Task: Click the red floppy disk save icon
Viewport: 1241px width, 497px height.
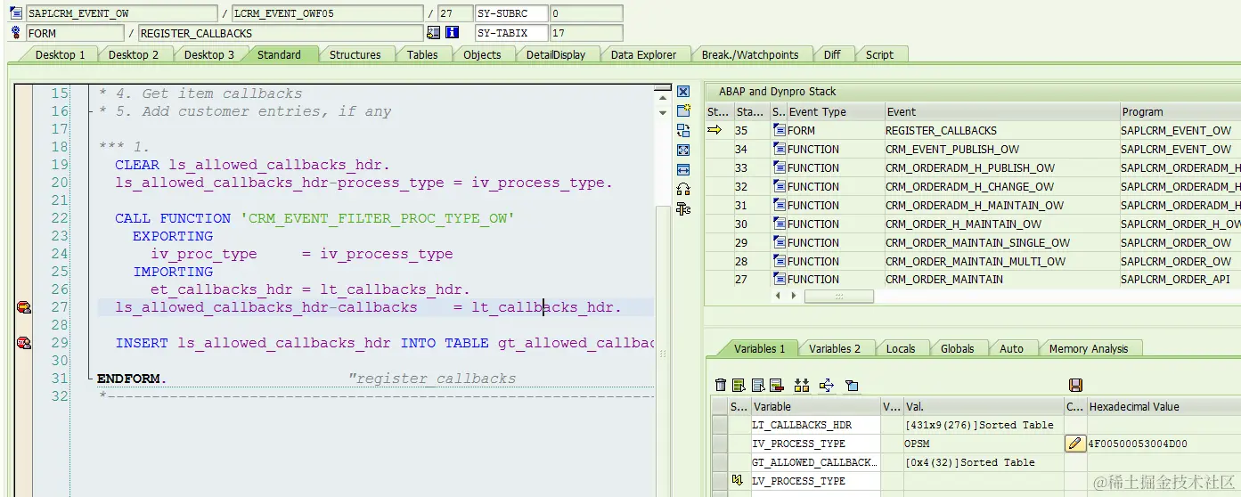Action: click(x=1075, y=385)
